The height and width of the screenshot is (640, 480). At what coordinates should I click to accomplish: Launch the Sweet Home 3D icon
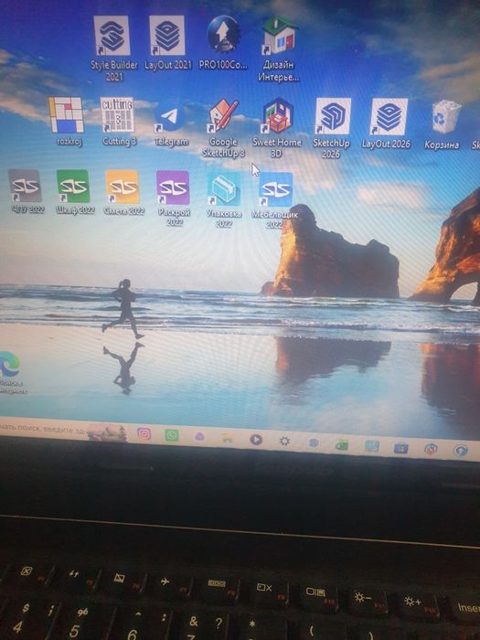point(278,116)
